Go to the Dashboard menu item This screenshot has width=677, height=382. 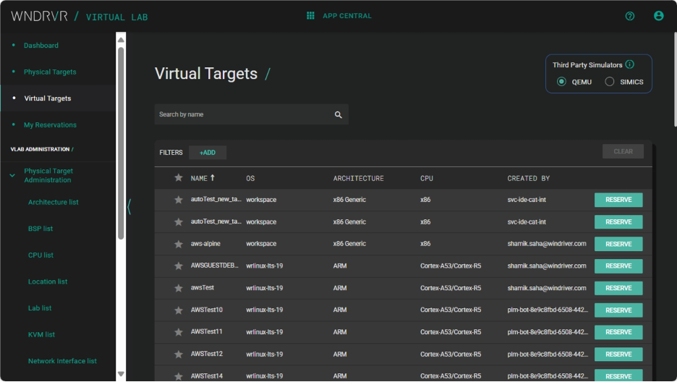[41, 46]
